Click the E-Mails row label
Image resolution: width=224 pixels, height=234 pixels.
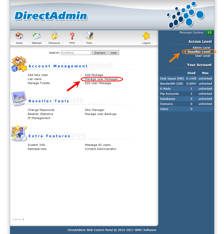165,89
